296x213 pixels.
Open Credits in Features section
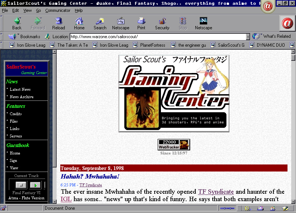click(16, 114)
